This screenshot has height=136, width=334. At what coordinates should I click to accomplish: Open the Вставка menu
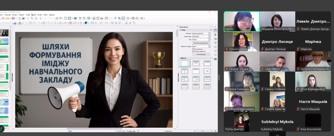(15, 15)
